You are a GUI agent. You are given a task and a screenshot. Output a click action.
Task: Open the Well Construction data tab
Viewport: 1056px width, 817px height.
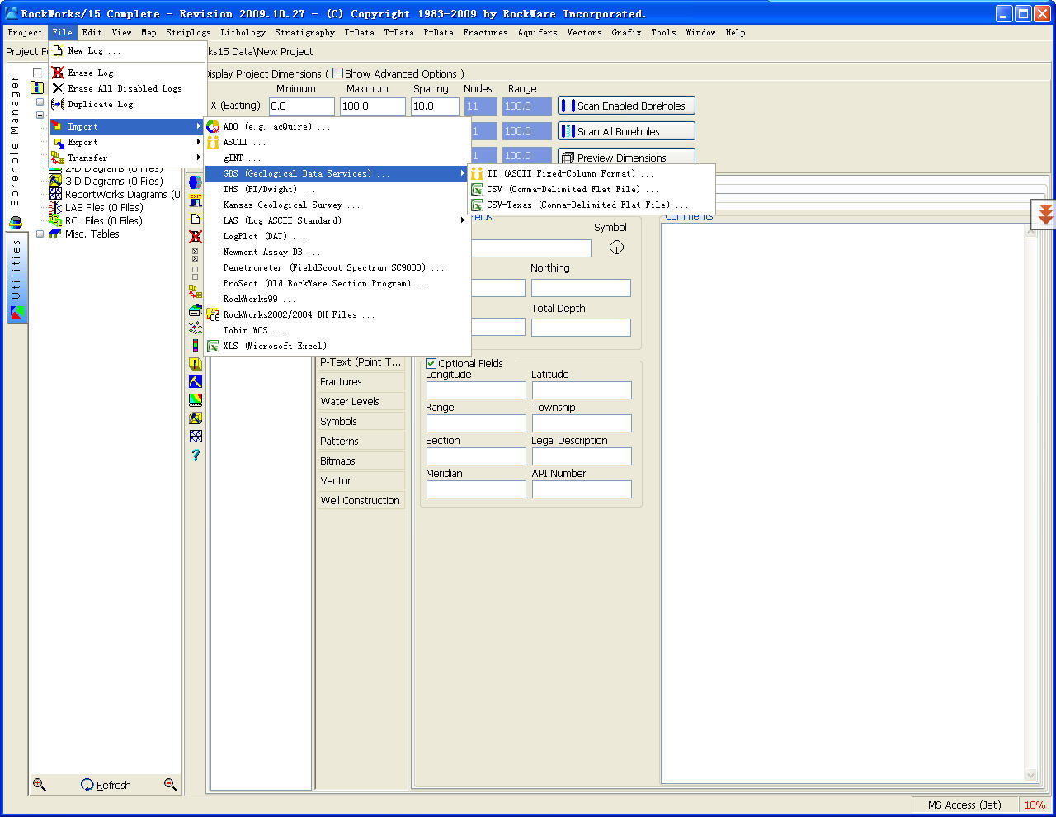361,500
